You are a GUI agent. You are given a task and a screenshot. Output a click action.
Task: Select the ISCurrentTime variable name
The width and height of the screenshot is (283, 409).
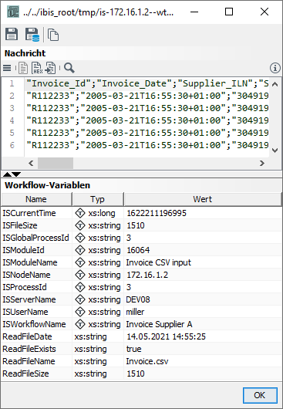pos(29,213)
